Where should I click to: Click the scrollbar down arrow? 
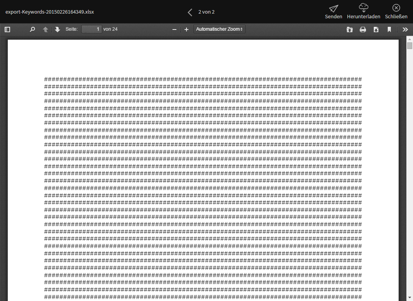[410, 298]
